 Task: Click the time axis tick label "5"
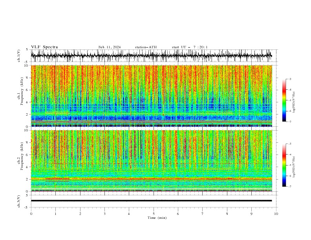pyautogui.click(x=154, y=214)
